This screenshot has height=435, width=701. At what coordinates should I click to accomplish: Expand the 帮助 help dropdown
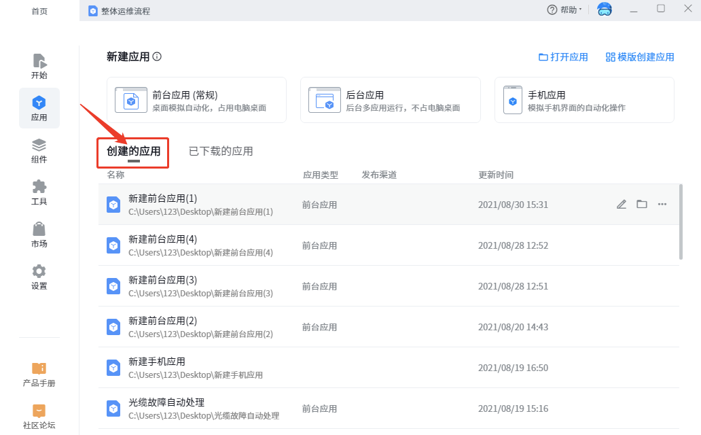[x=564, y=10]
